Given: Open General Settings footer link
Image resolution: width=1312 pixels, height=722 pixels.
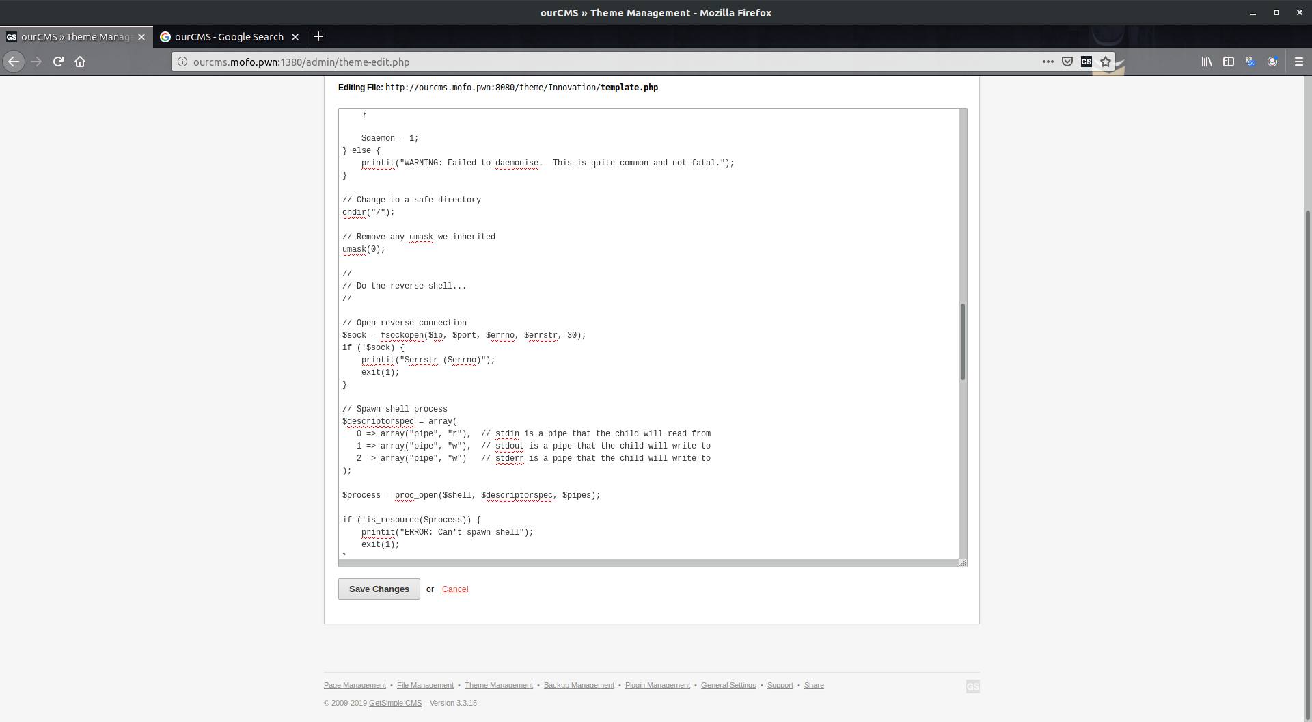Looking at the screenshot, I should (x=728, y=685).
